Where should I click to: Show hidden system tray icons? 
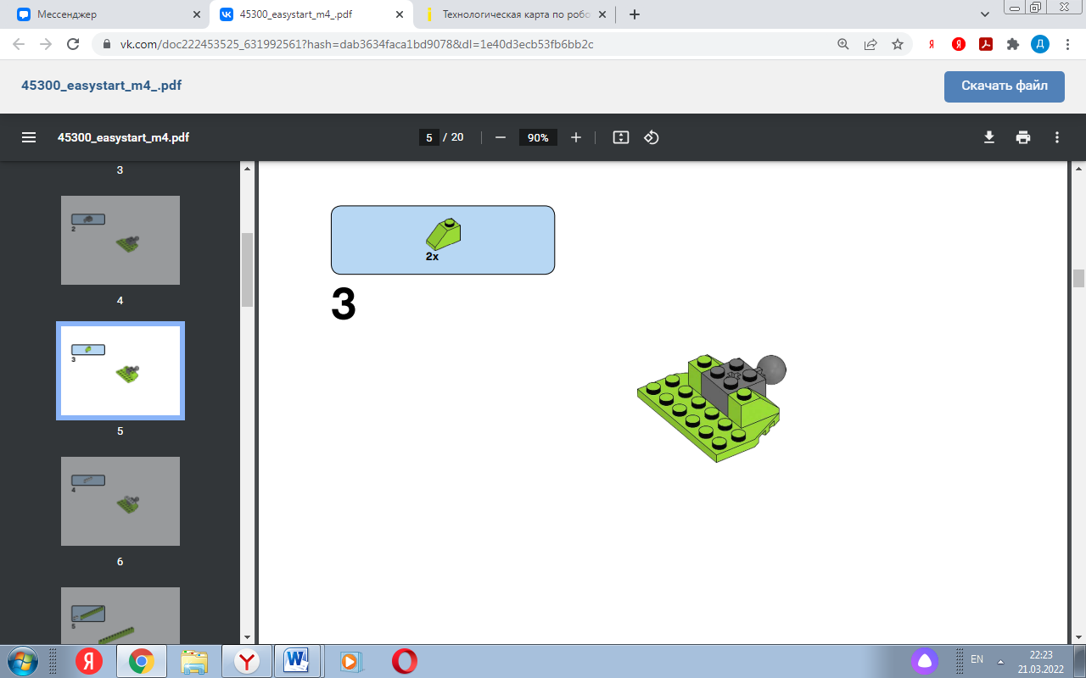(1001, 660)
